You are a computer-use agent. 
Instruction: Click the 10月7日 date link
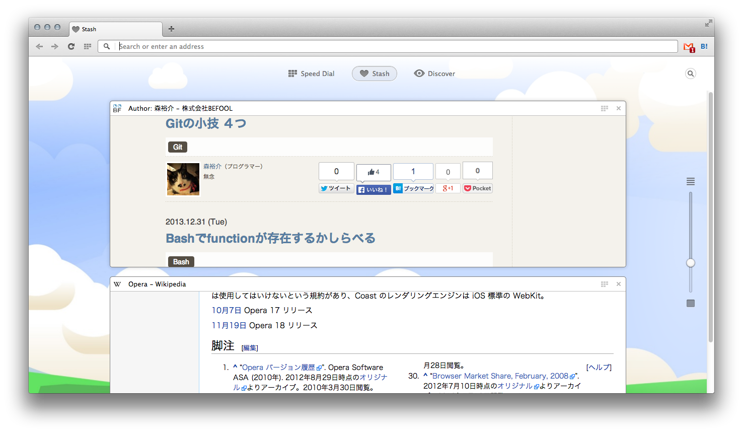point(227,310)
